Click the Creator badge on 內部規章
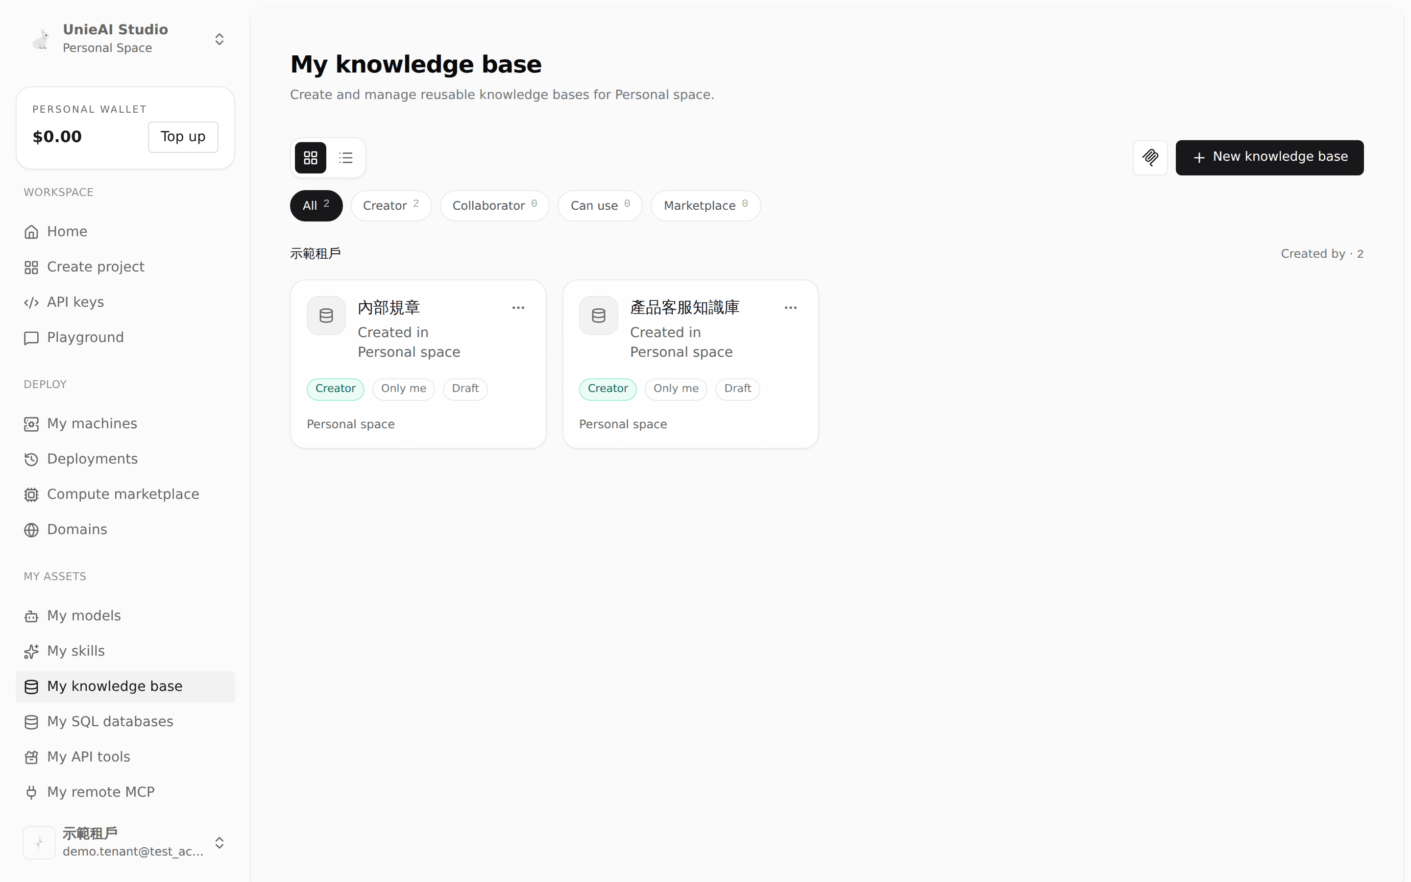 pyautogui.click(x=335, y=389)
